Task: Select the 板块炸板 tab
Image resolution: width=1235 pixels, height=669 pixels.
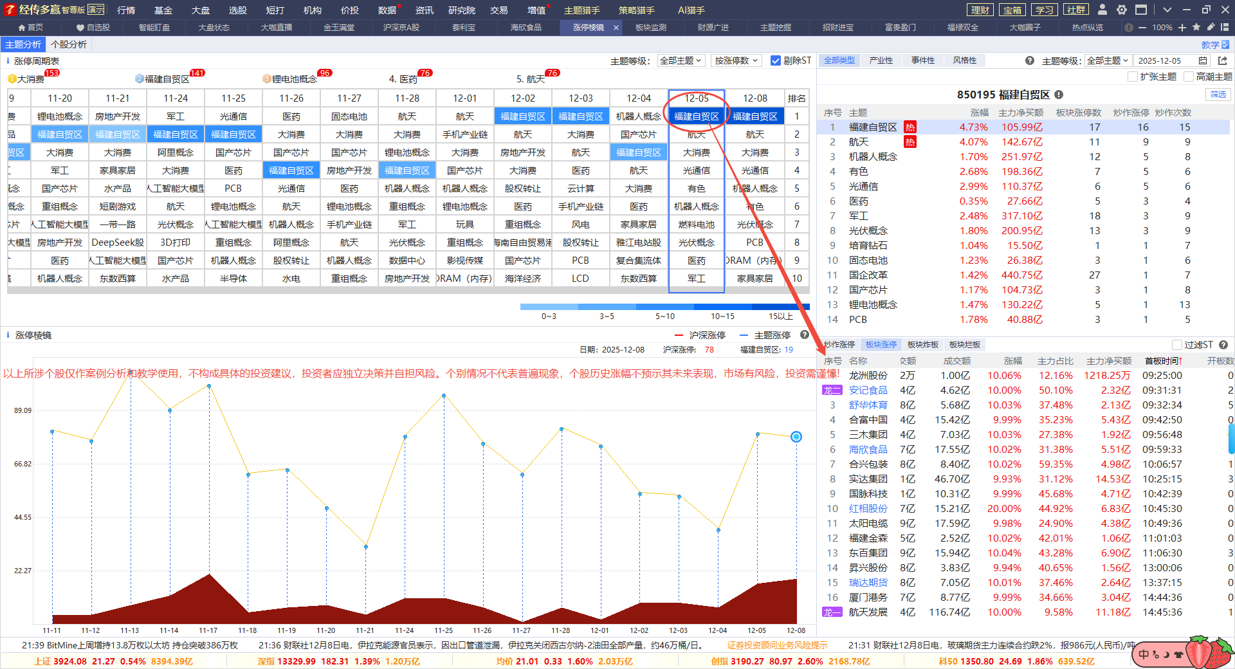Action: click(x=922, y=345)
